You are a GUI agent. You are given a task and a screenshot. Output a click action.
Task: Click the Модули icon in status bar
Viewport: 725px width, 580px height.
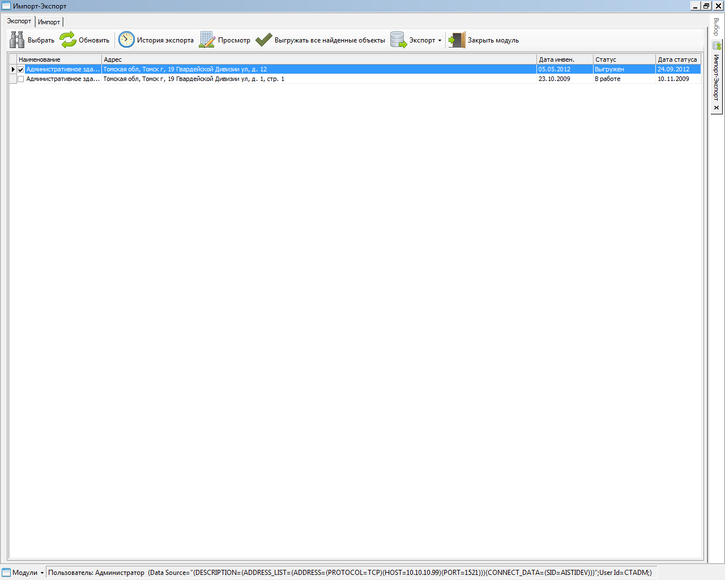6,572
